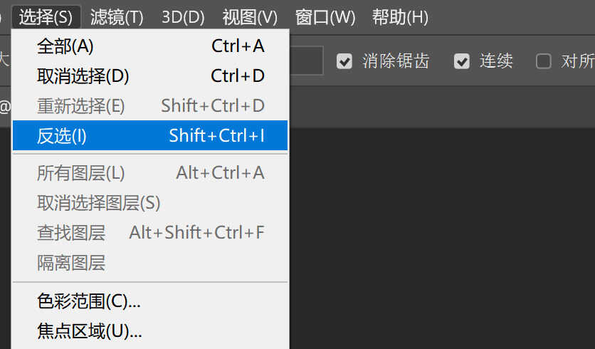Open the 滤镜(T) filter menu
Viewport: 595px width, 349px height.
117,17
